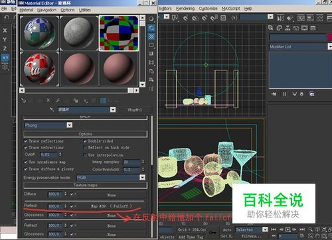Click the Pin Stack icon under modifier list

point(274,94)
